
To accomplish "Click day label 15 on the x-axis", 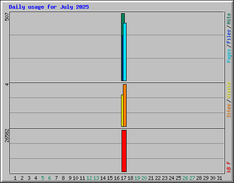I will click(110, 178).
